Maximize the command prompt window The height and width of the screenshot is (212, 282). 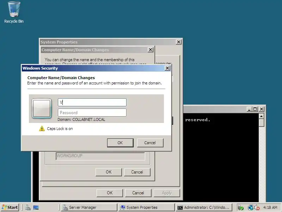pos(255,109)
